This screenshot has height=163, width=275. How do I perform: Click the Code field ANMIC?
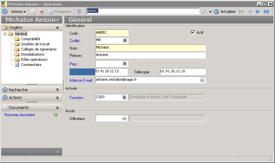tap(112, 33)
